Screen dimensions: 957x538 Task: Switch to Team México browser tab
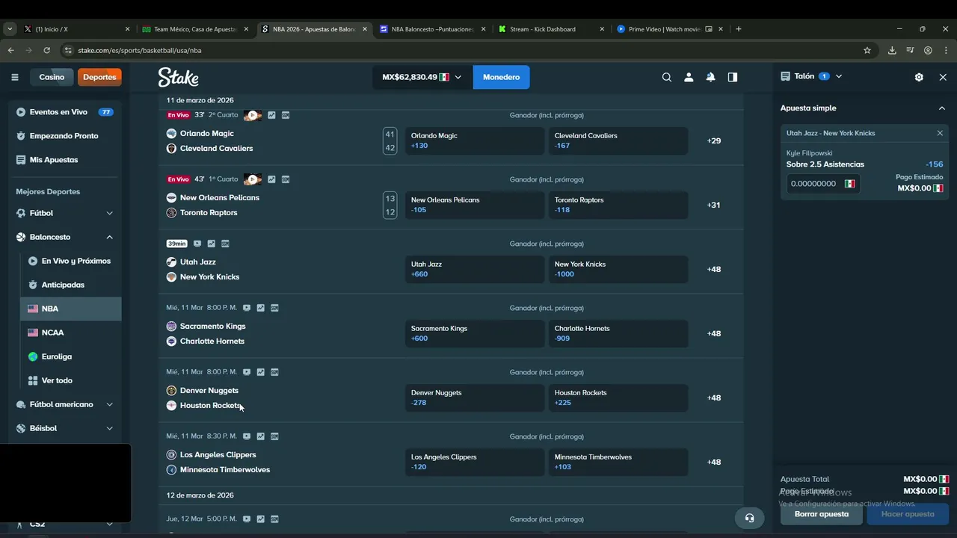coord(194,29)
